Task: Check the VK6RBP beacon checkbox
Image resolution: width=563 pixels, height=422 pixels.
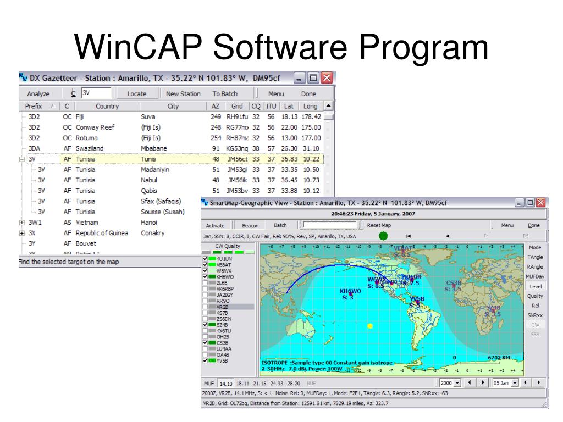Action: pyautogui.click(x=205, y=289)
